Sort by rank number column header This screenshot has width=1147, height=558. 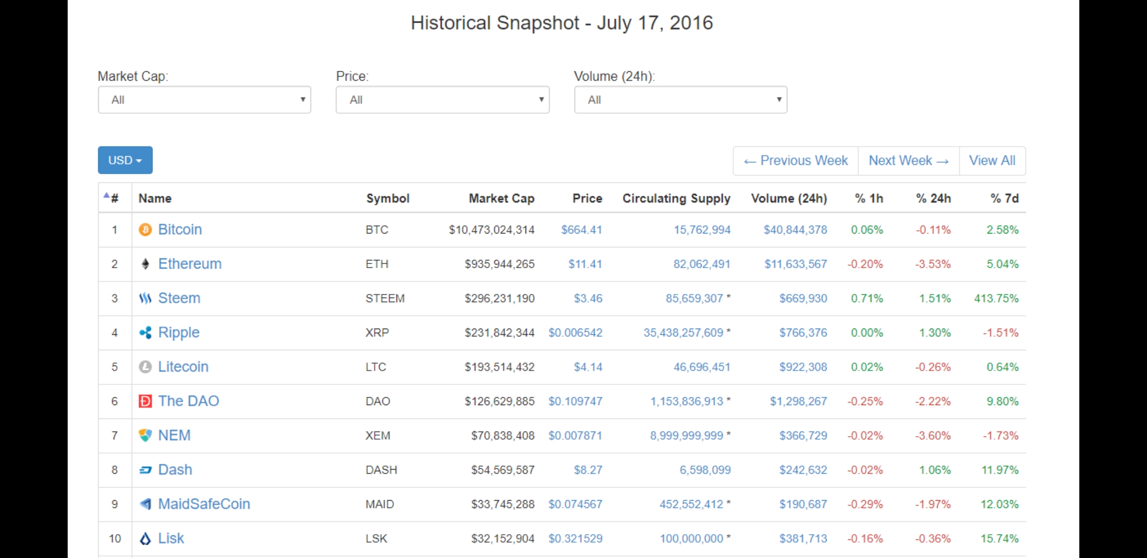pyautogui.click(x=114, y=198)
